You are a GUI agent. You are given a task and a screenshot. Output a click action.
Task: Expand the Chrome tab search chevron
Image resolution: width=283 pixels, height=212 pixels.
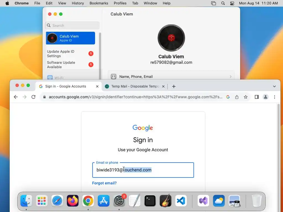tap(274, 86)
